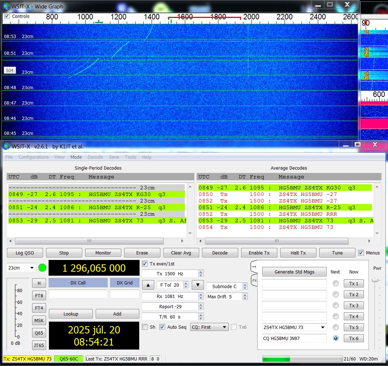Select the FT4 mode button
The width and height of the screenshot is (388, 366).
[39, 308]
